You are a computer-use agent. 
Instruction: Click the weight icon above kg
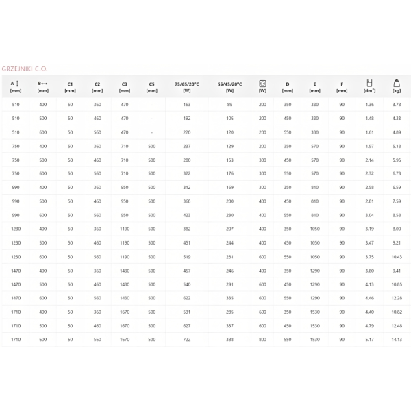pyautogui.click(x=396, y=83)
